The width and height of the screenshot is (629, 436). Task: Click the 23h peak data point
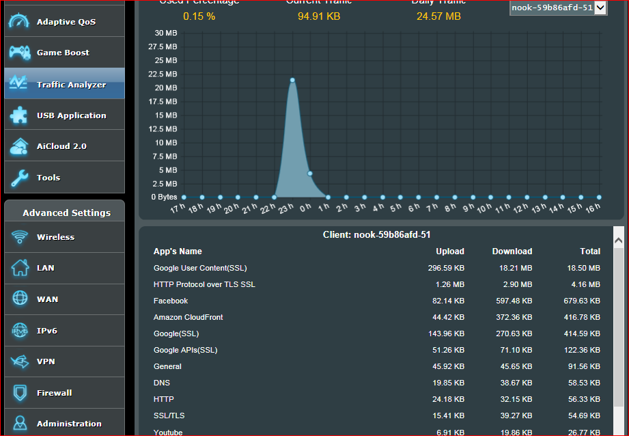[x=292, y=80]
